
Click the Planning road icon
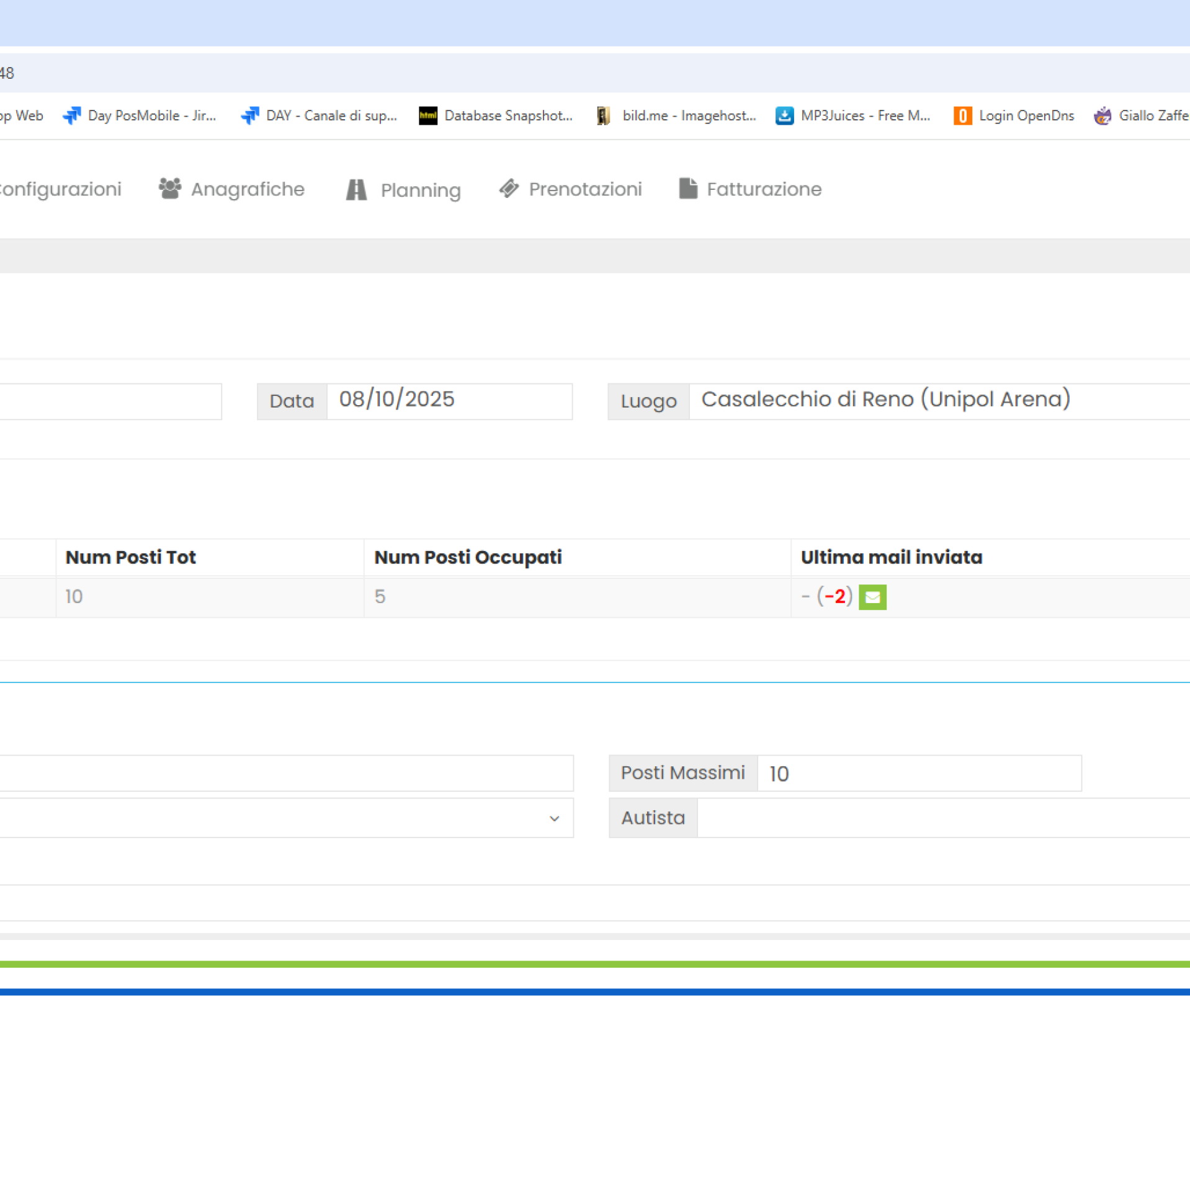(356, 189)
